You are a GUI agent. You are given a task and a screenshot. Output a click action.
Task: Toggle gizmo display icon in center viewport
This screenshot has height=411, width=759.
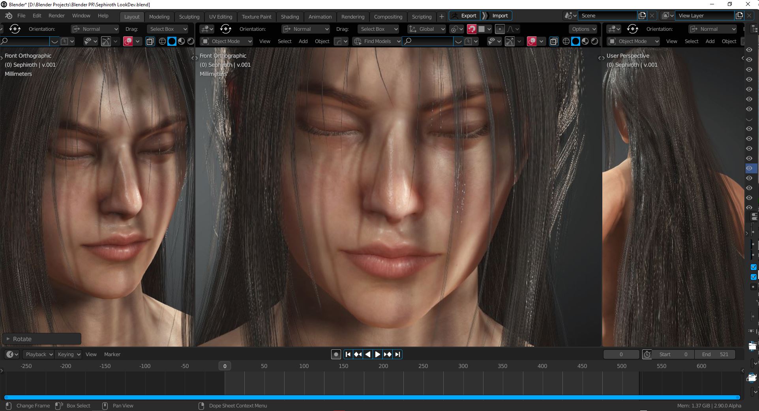tap(510, 41)
